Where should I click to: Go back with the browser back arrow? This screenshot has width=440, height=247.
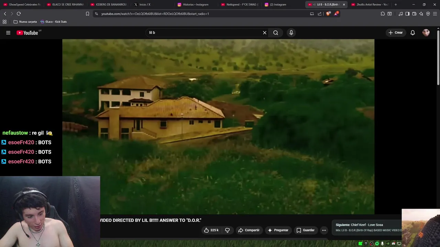coord(5,14)
